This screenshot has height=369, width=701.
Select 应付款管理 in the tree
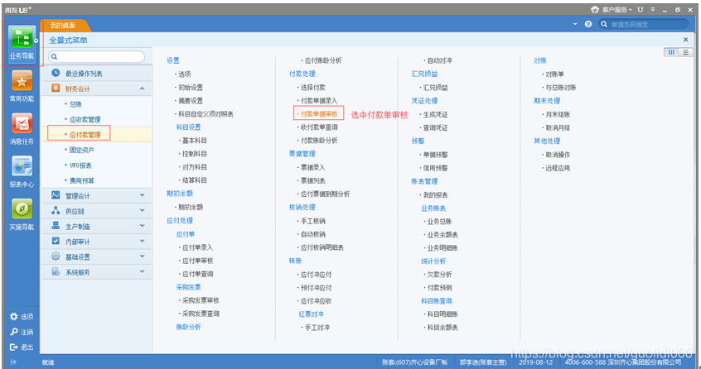tap(85, 135)
